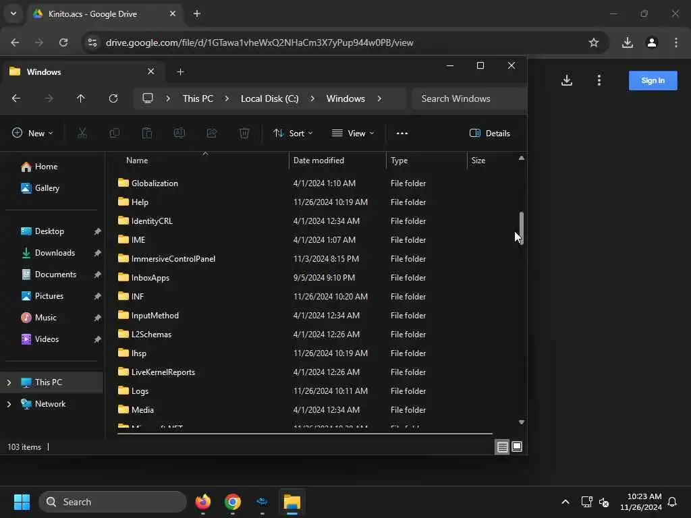Open notifications bell in system tray

pos(672,502)
